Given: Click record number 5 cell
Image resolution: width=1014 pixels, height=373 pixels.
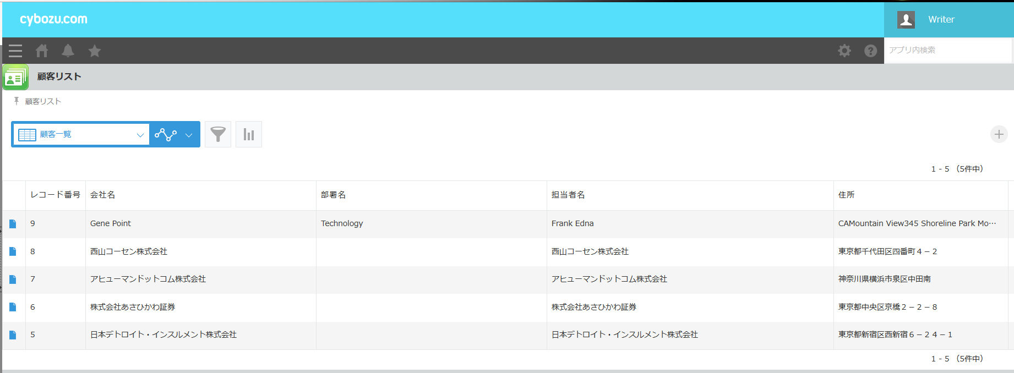Looking at the screenshot, I should point(56,335).
